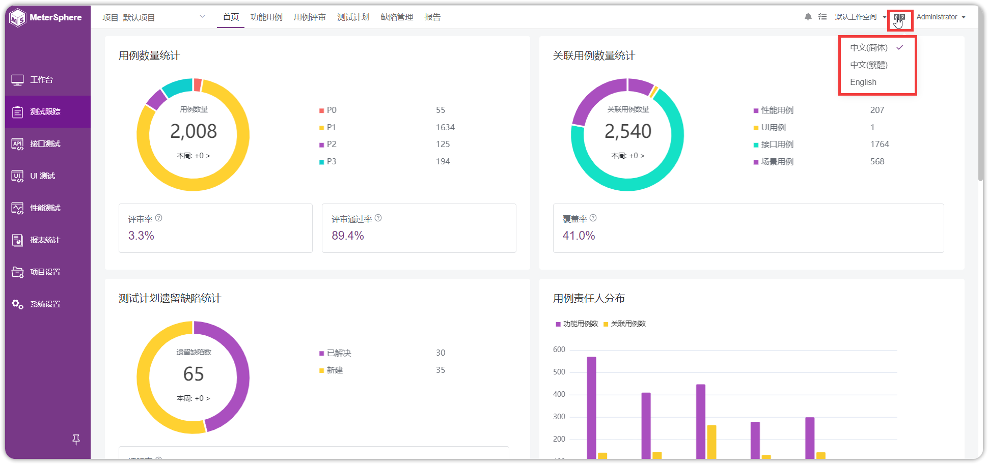Toggle 功能用例数 legend in bar chart

pos(577,324)
